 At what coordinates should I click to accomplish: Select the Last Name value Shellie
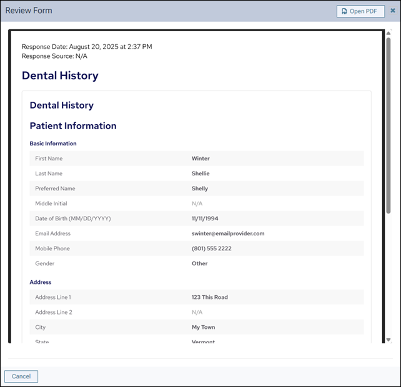click(200, 174)
